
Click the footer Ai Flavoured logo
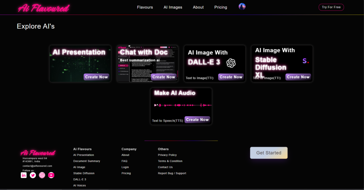click(x=38, y=153)
